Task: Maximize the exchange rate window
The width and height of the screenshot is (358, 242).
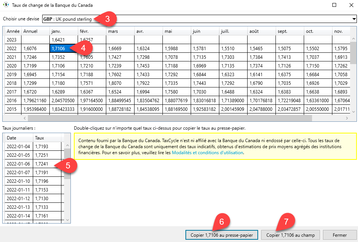Action: (x=334, y=5)
